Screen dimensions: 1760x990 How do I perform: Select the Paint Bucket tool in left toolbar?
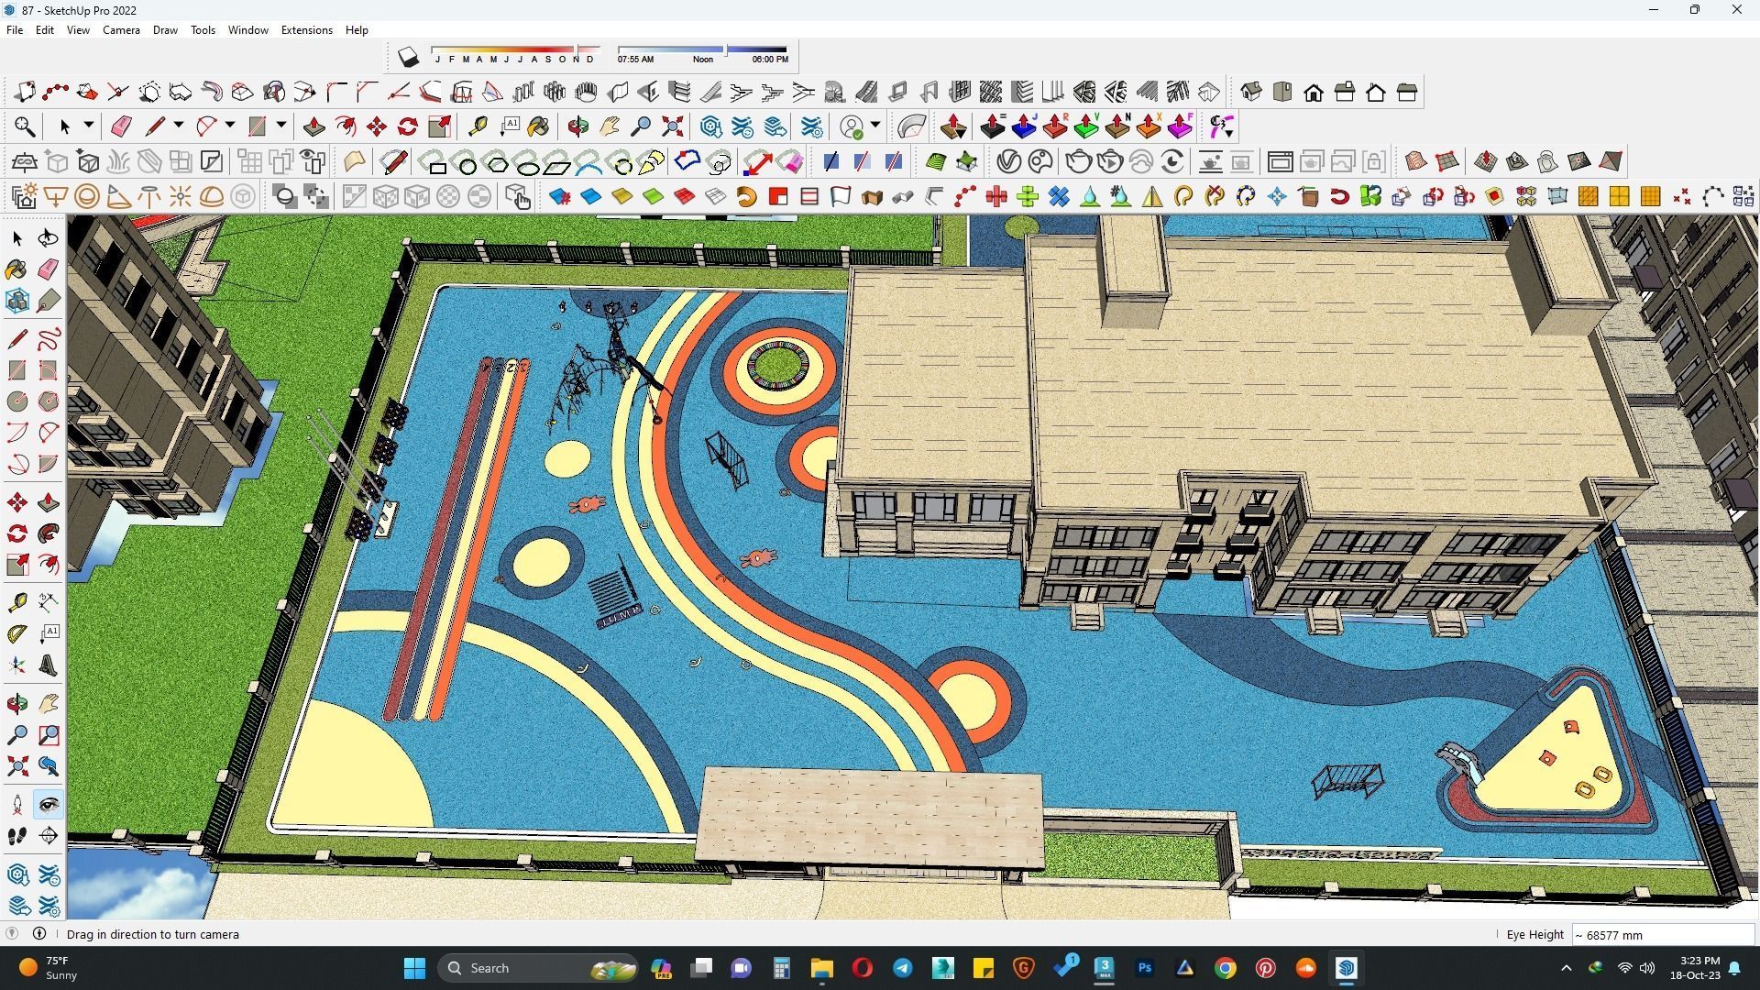coord(16,269)
